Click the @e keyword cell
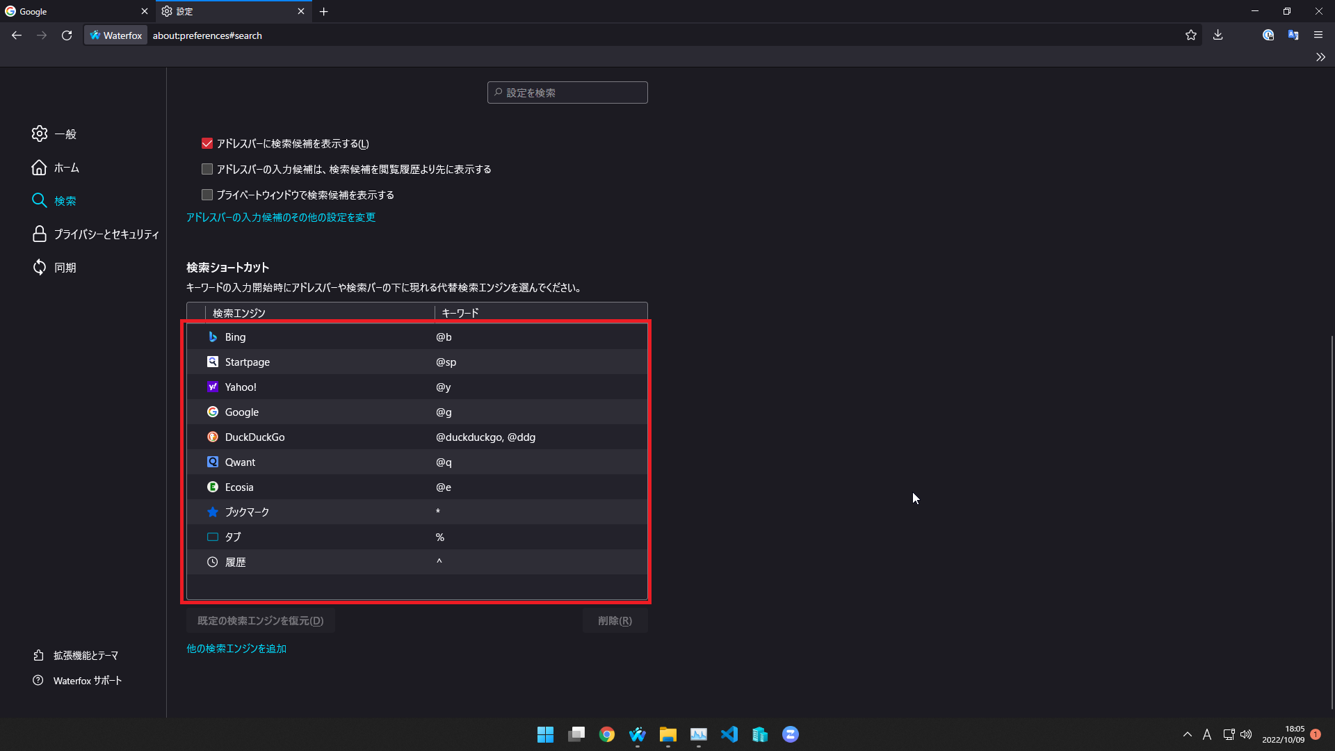The width and height of the screenshot is (1335, 751). (444, 487)
